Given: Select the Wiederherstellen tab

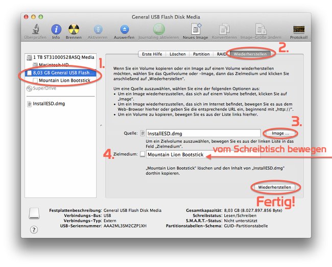Looking at the screenshot, I should 250,54.
